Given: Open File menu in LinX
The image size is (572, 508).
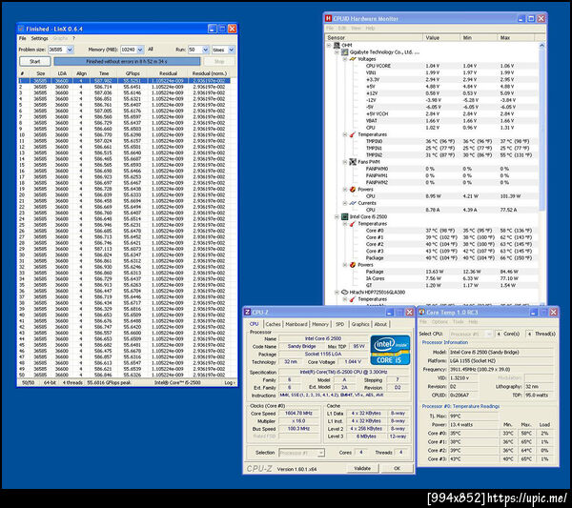Looking at the screenshot, I should [x=23, y=38].
